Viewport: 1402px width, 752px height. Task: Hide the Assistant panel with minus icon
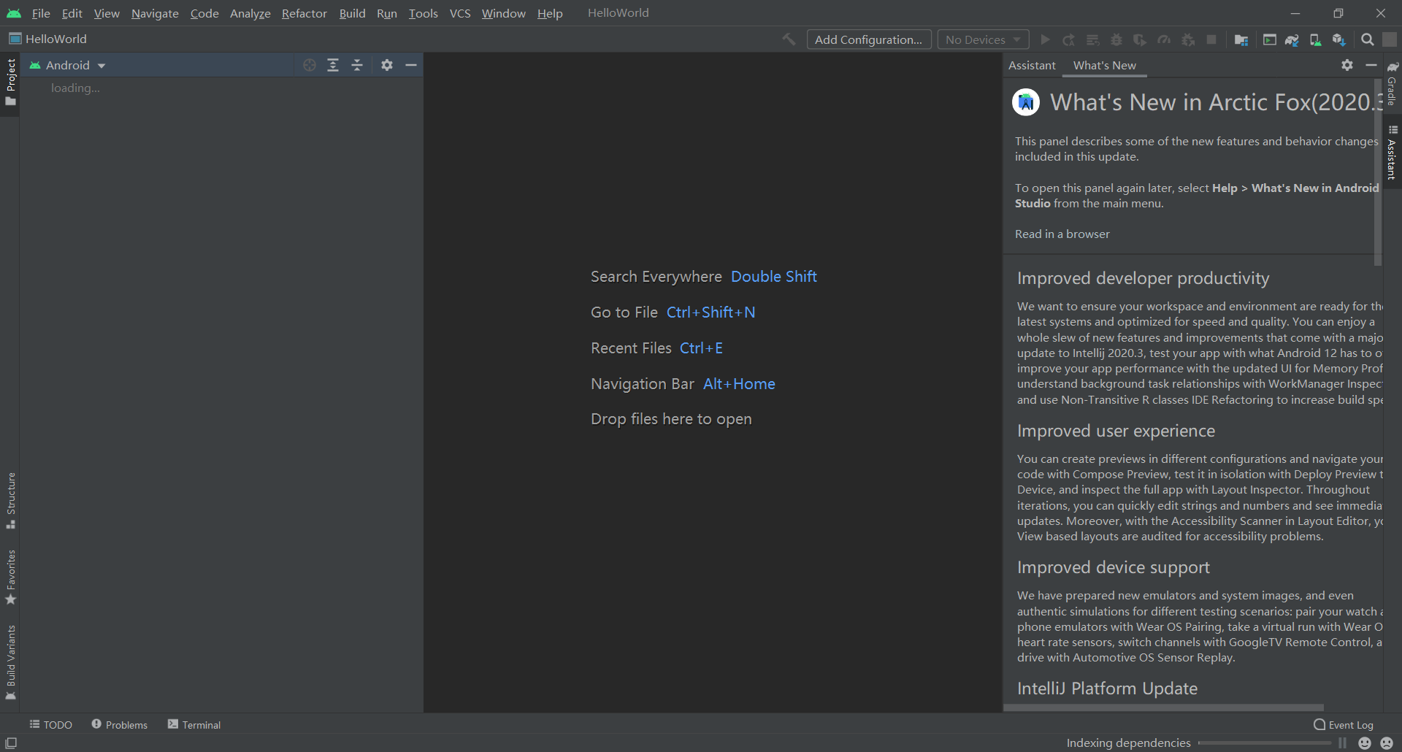(1371, 65)
